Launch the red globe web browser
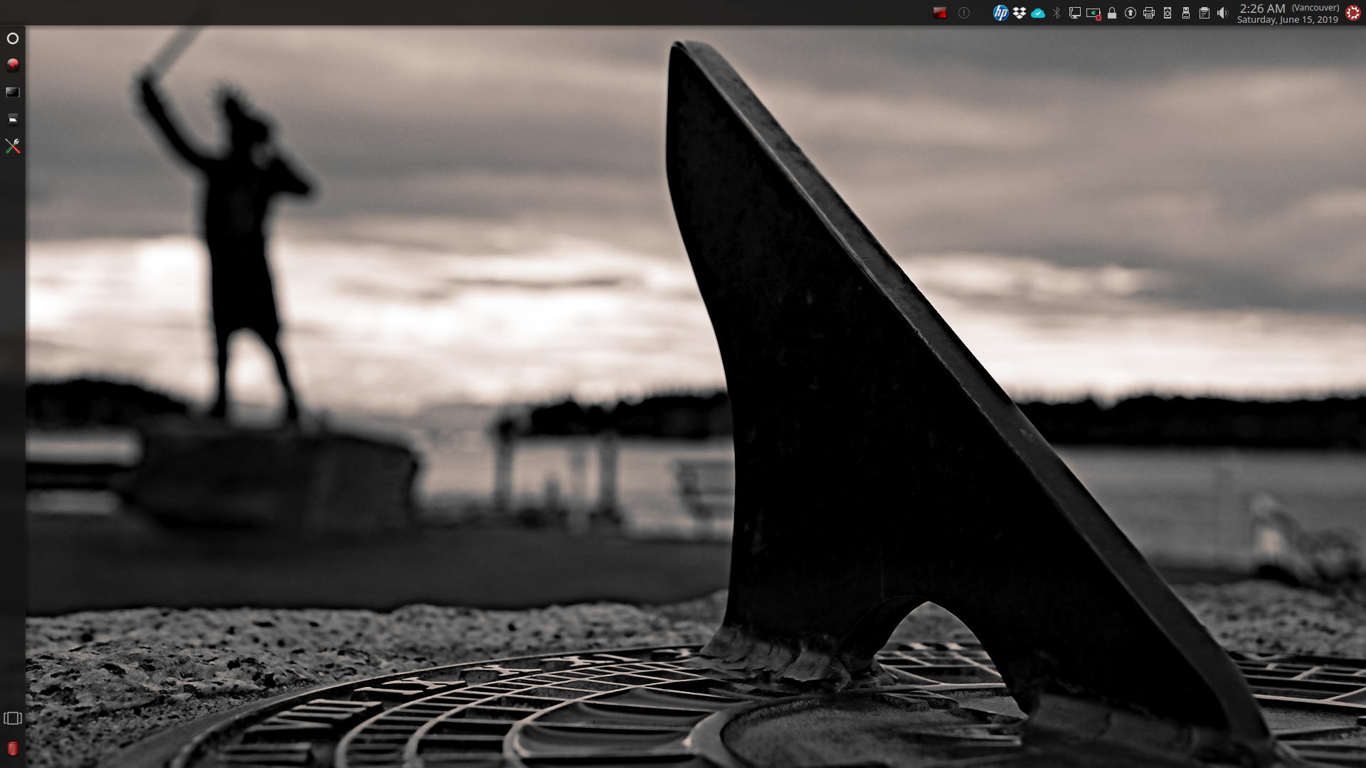 click(x=13, y=65)
